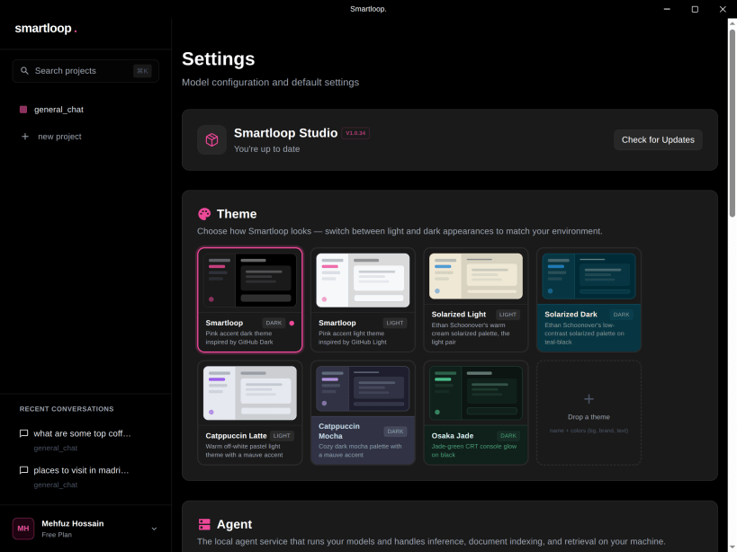737x552 pixels.
Task: Click the Agent server icon
Action: [x=204, y=524]
